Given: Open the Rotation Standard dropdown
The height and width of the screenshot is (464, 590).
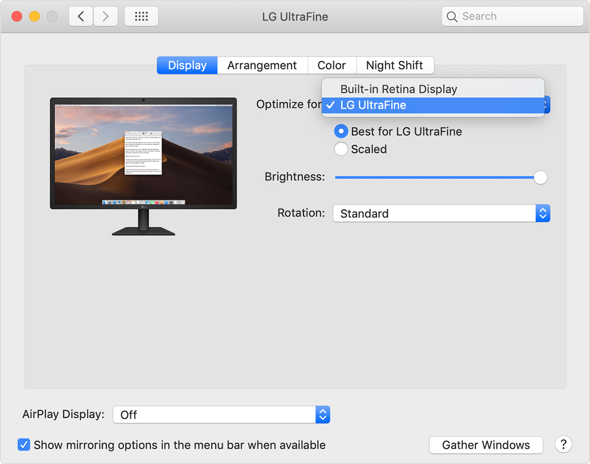Looking at the screenshot, I should (x=441, y=213).
